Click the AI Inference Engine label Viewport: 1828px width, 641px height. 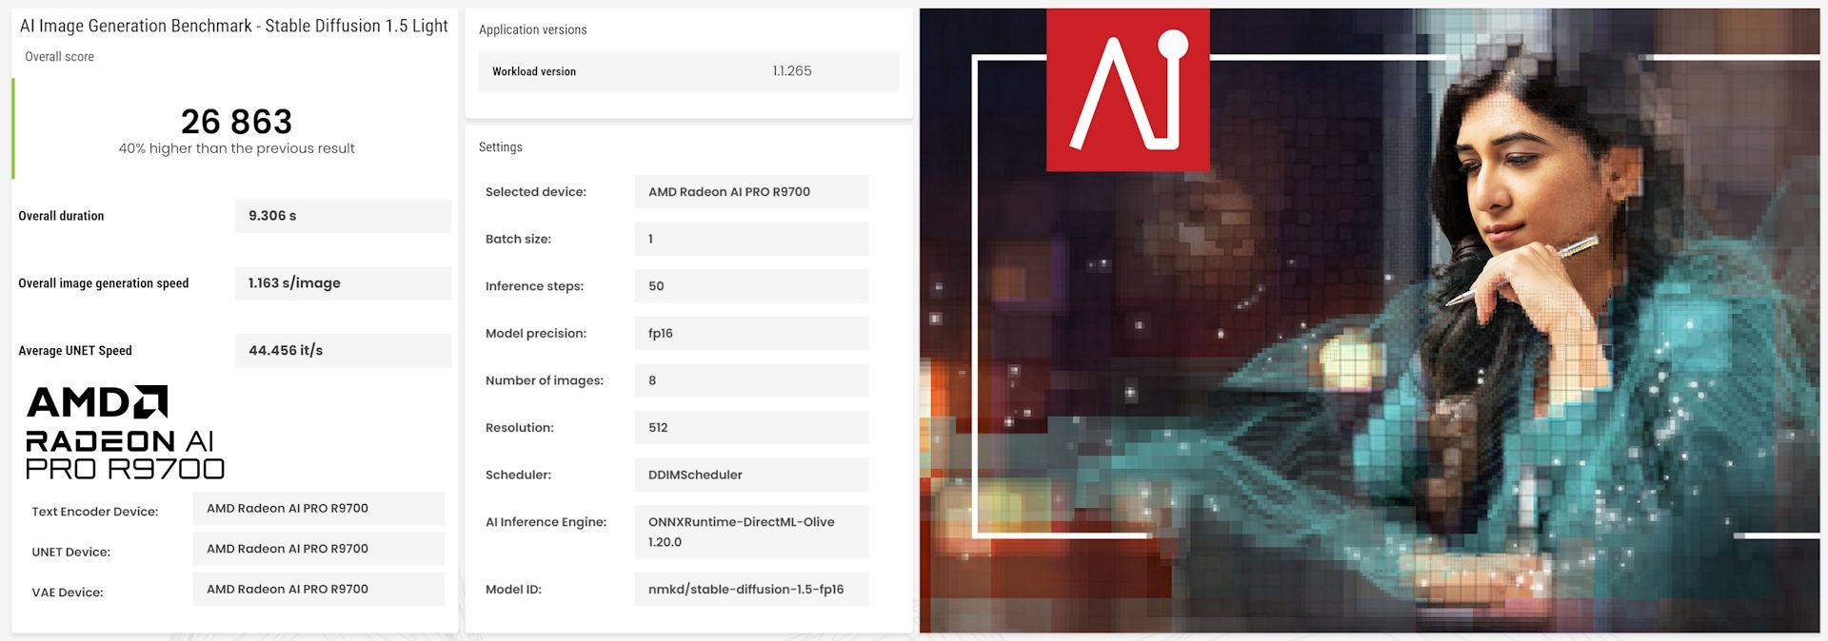546,522
